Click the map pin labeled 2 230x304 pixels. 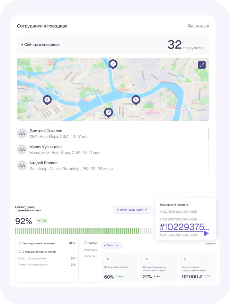47,100
